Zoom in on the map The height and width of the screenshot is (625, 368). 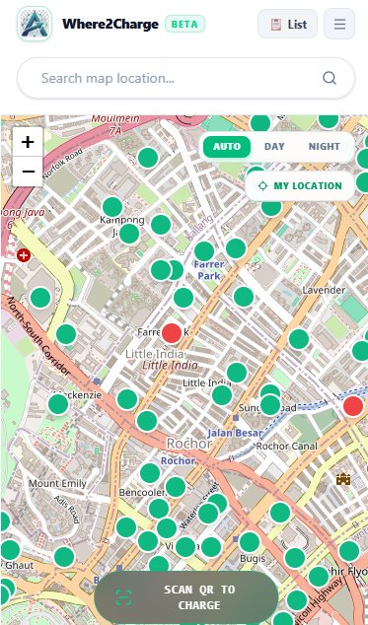point(28,142)
